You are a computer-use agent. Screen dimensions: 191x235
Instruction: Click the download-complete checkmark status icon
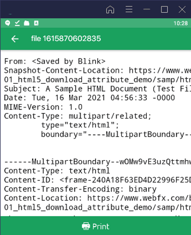17,23
